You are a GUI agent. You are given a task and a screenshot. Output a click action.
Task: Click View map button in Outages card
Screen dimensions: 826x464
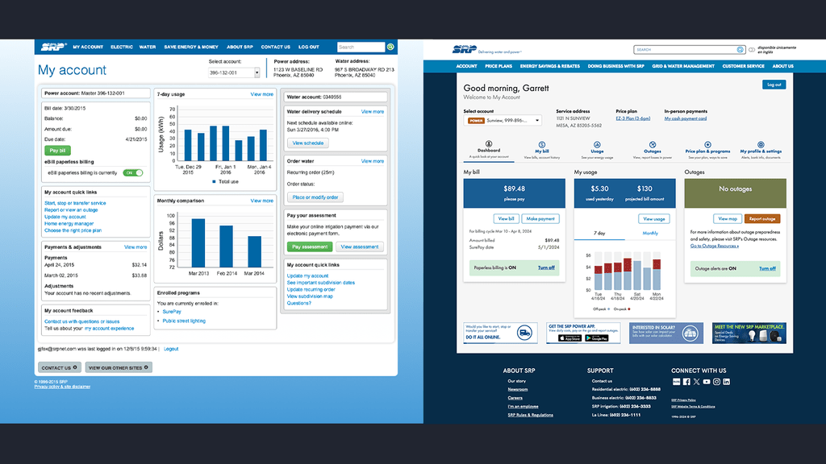(x=728, y=219)
